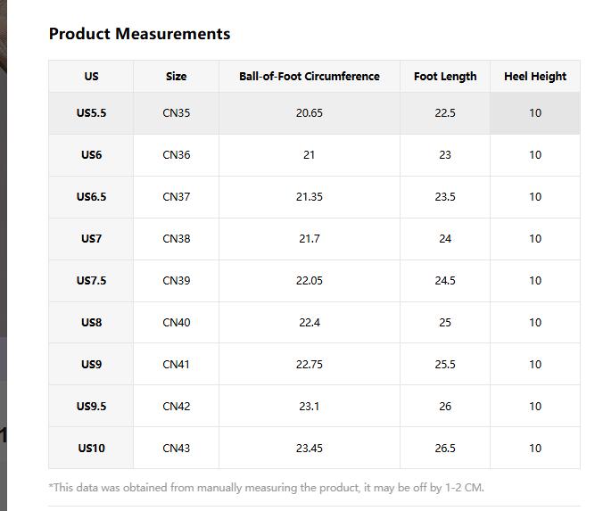Click the manual measurement disclaimer note
This screenshot has height=511, width=603.
click(x=266, y=488)
